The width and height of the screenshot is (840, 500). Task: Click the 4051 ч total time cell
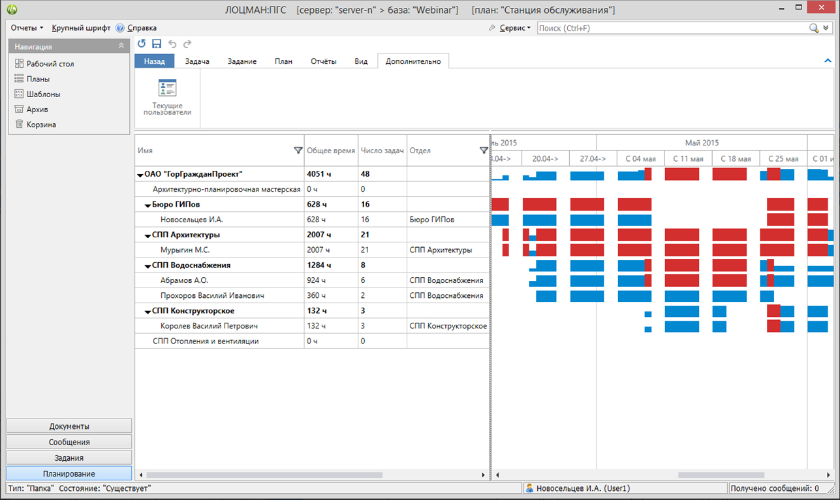tap(331, 174)
